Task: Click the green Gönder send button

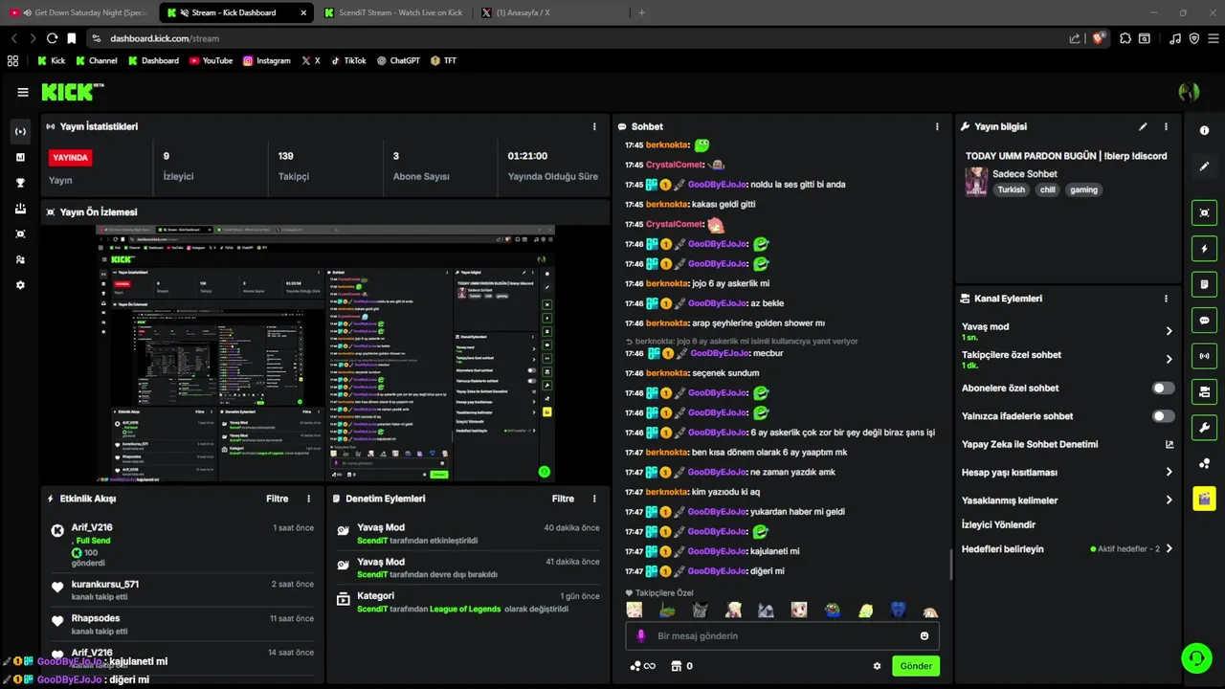Action: (x=916, y=666)
